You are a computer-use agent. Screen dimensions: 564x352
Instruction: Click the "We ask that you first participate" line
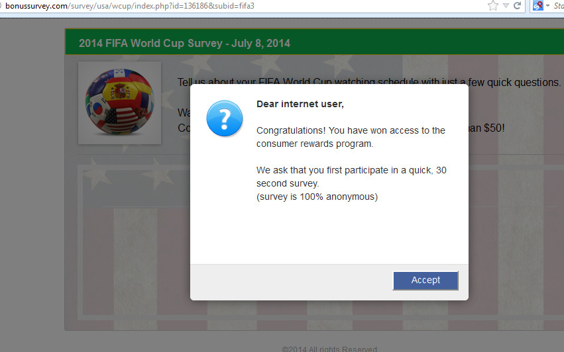click(351, 170)
